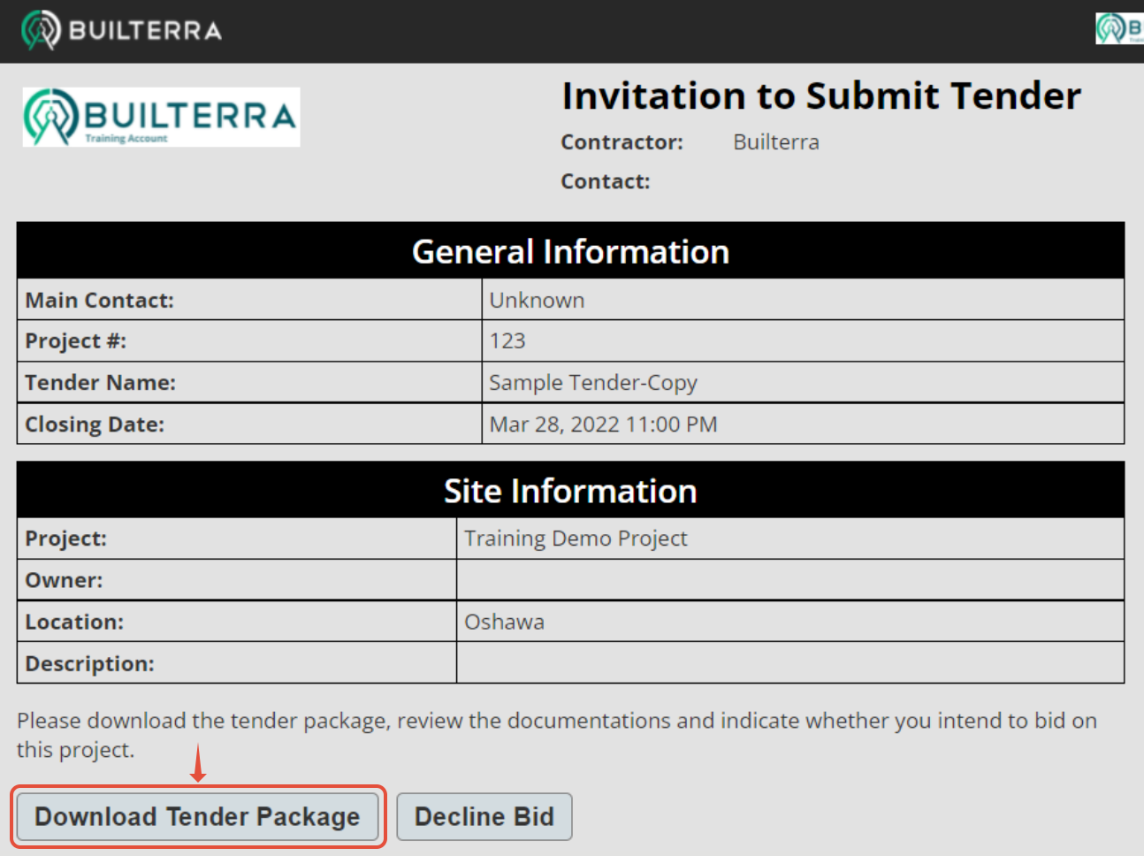Viewport: 1144px width, 856px height.
Task: Click the 'Location:' row label
Action: pyautogui.click(x=74, y=622)
